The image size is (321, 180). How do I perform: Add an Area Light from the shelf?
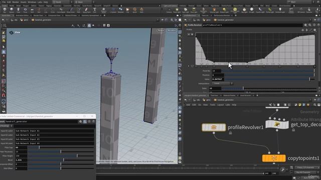194,10
